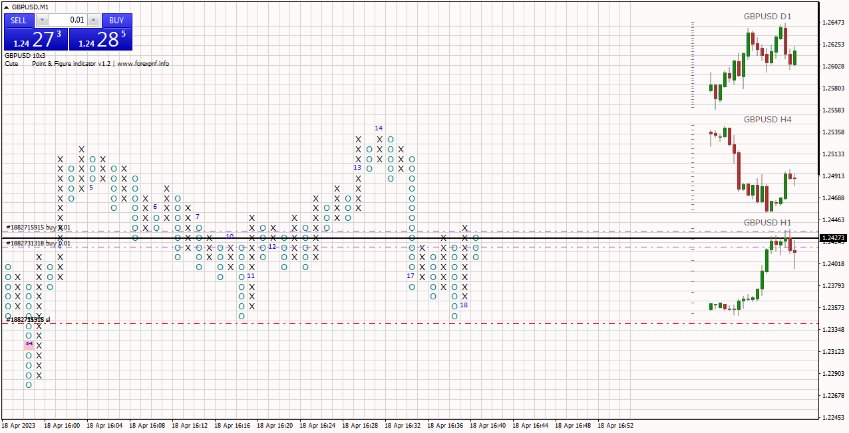Click time axis label 18 Apr 16:20
Screen dimensions: 849x433
click(275, 425)
